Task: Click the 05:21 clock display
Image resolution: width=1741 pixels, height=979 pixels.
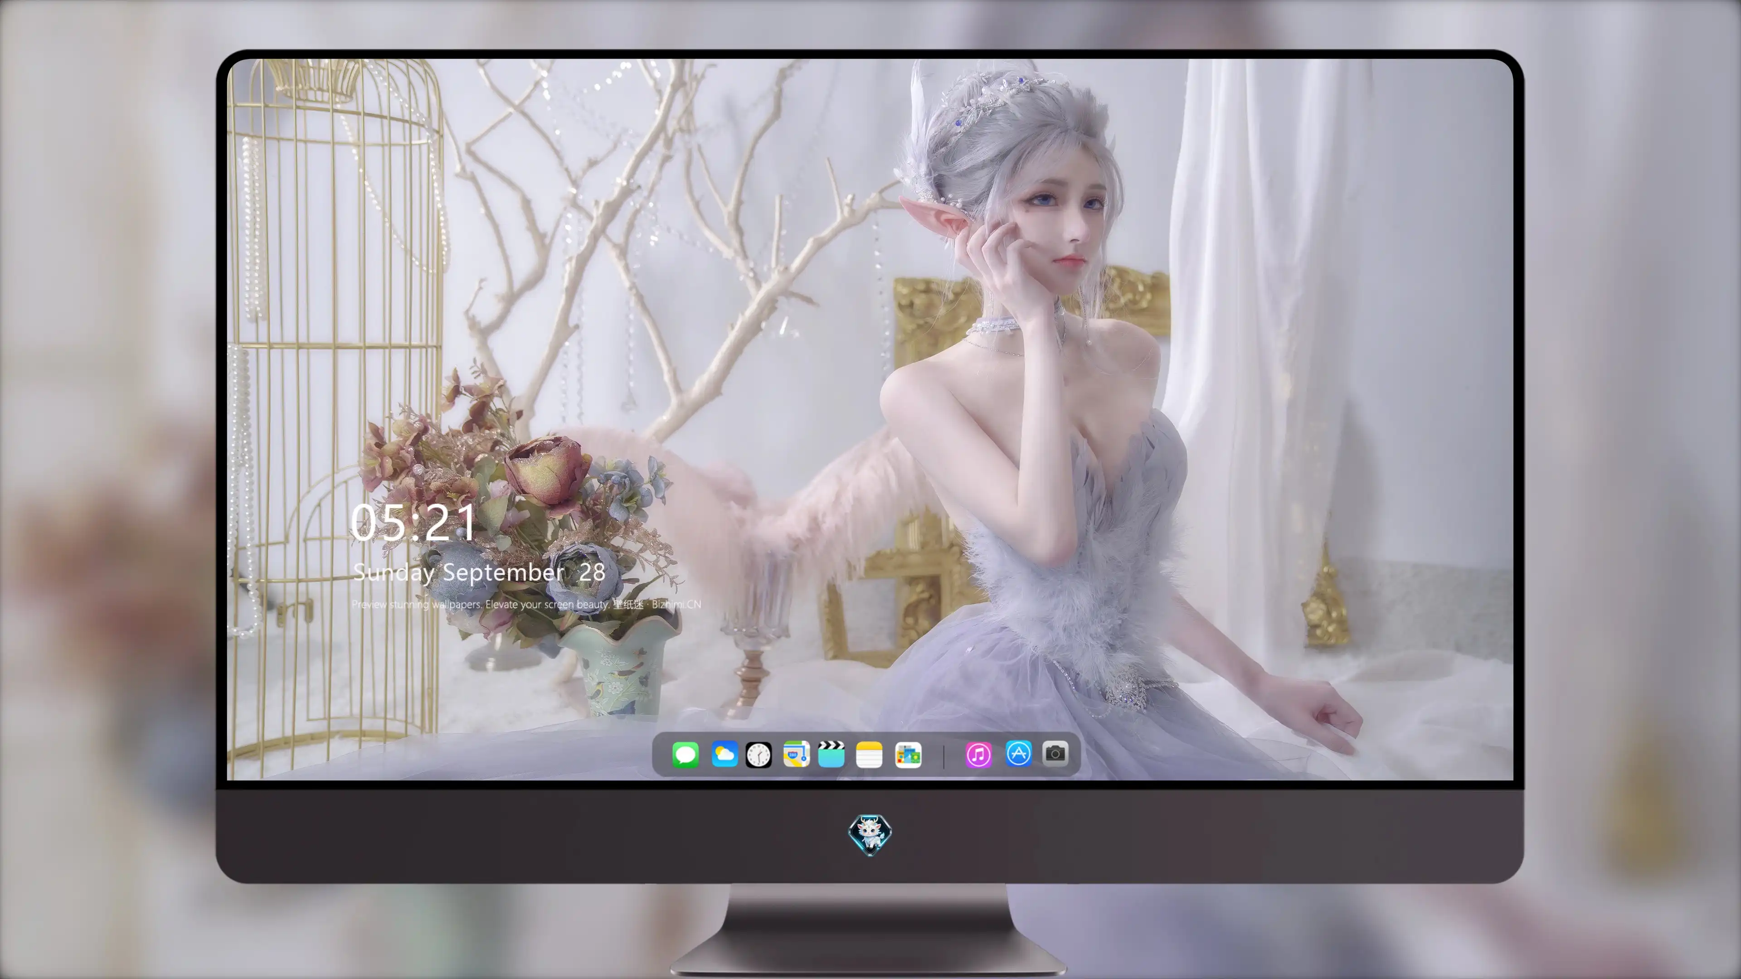Action: tap(413, 522)
